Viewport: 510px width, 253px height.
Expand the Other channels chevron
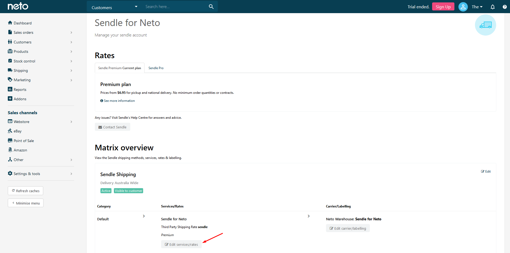click(x=71, y=160)
